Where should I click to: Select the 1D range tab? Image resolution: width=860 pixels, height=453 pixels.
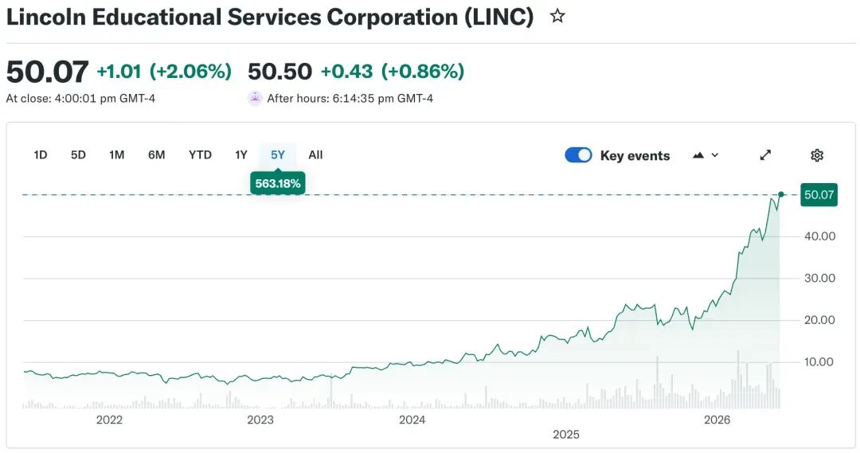40,154
